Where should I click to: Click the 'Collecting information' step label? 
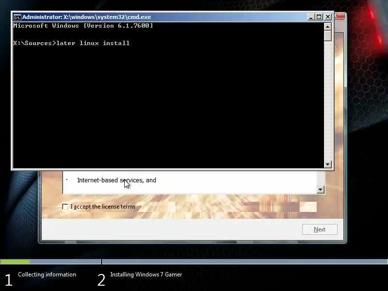tap(47, 275)
